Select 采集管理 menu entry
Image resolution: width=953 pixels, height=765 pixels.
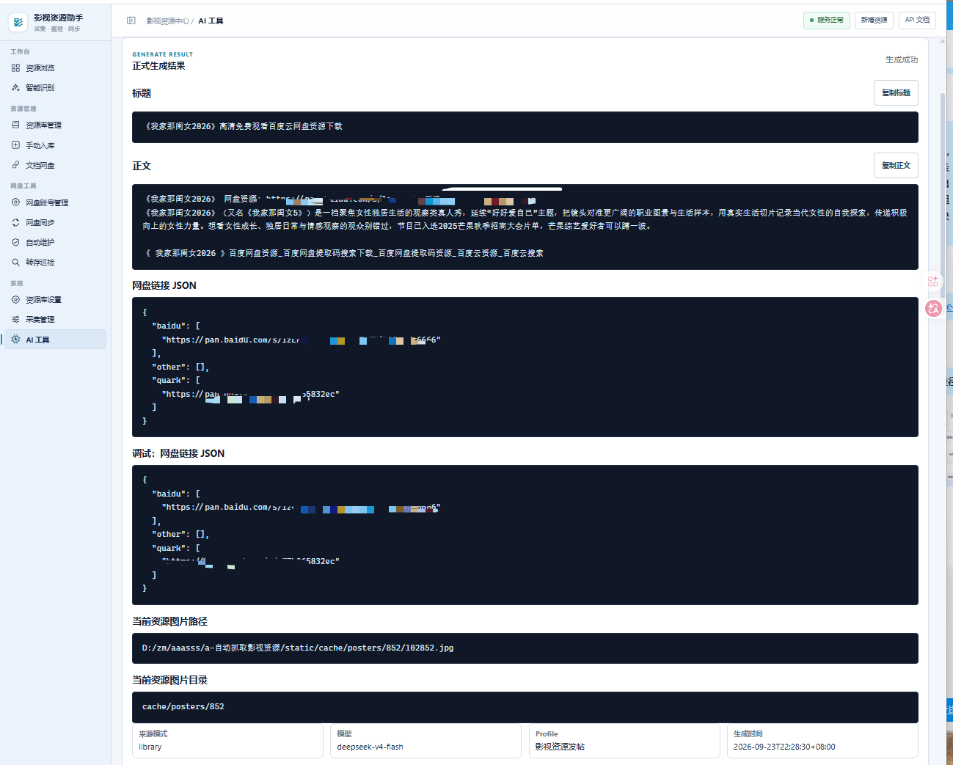click(56, 320)
